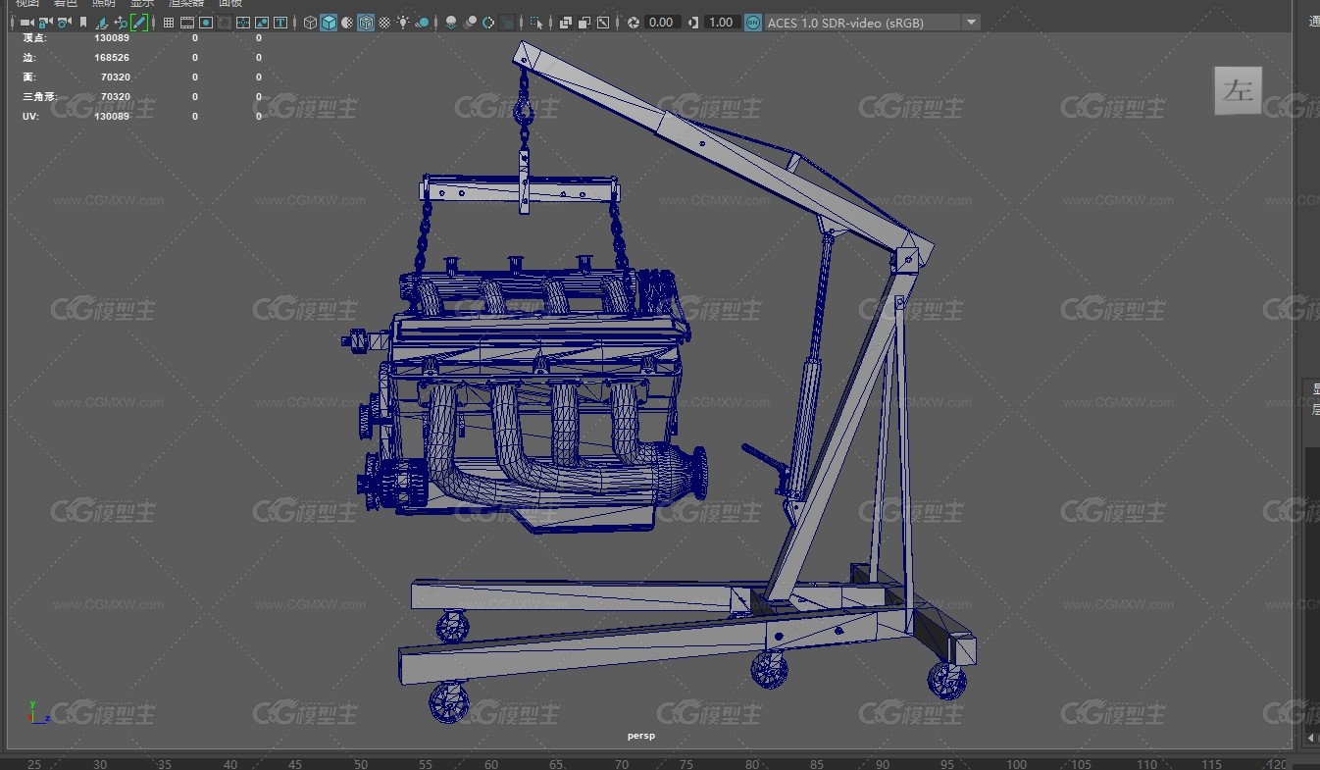The image size is (1320, 770).
Task: Click the persp camera label
Action: (x=641, y=736)
